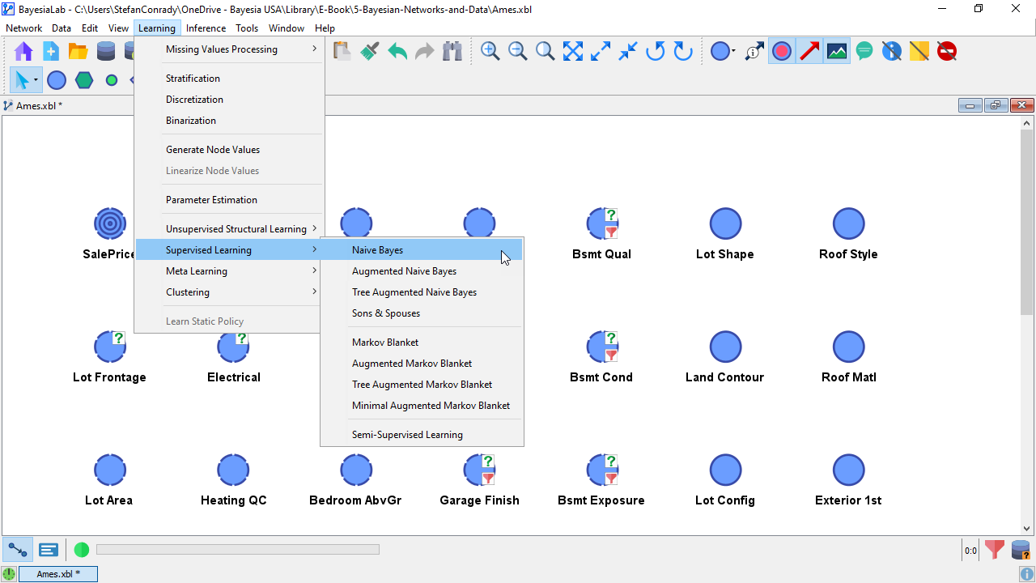Viewport: 1036px width, 583px height.
Task: Rotate the graph clockwise
Action: coord(683,52)
